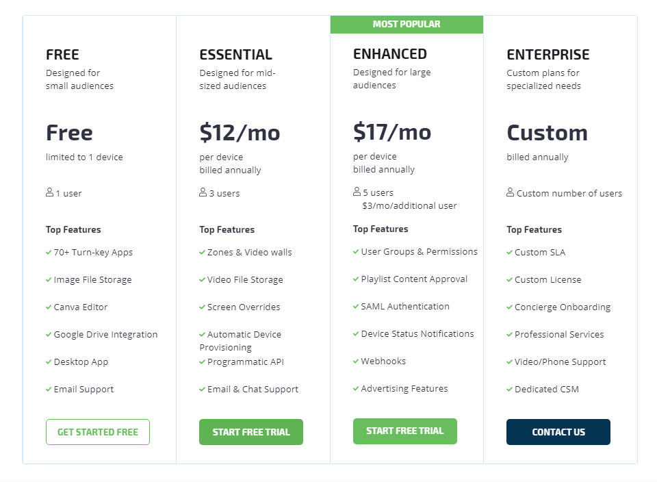Viewport: 657px width, 482px height.
Task: Select the Most Popular green banner
Action: tap(407, 24)
